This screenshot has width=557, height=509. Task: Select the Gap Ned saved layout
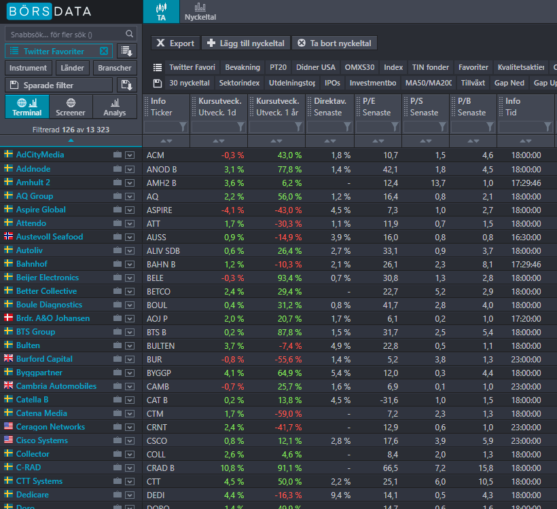point(509,83)
